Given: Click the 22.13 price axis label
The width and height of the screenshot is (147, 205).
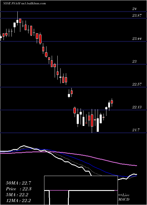Looking at the screenshot, I should pos(137,107).
